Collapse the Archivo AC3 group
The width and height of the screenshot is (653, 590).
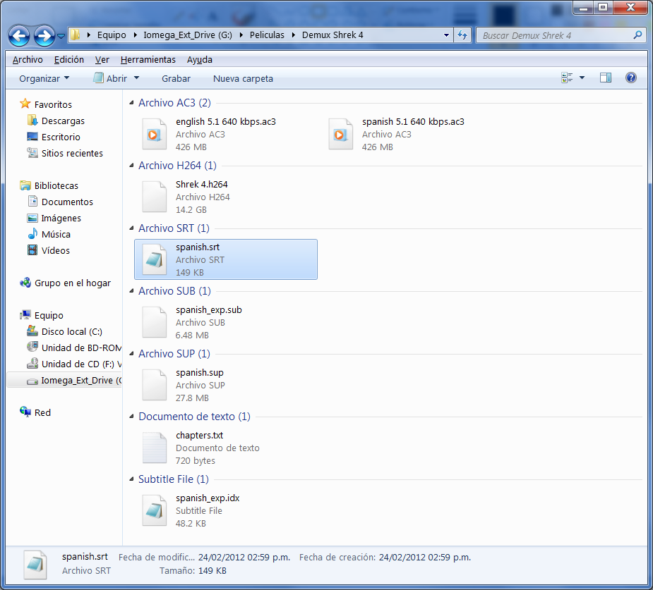[x=131, y=103]
